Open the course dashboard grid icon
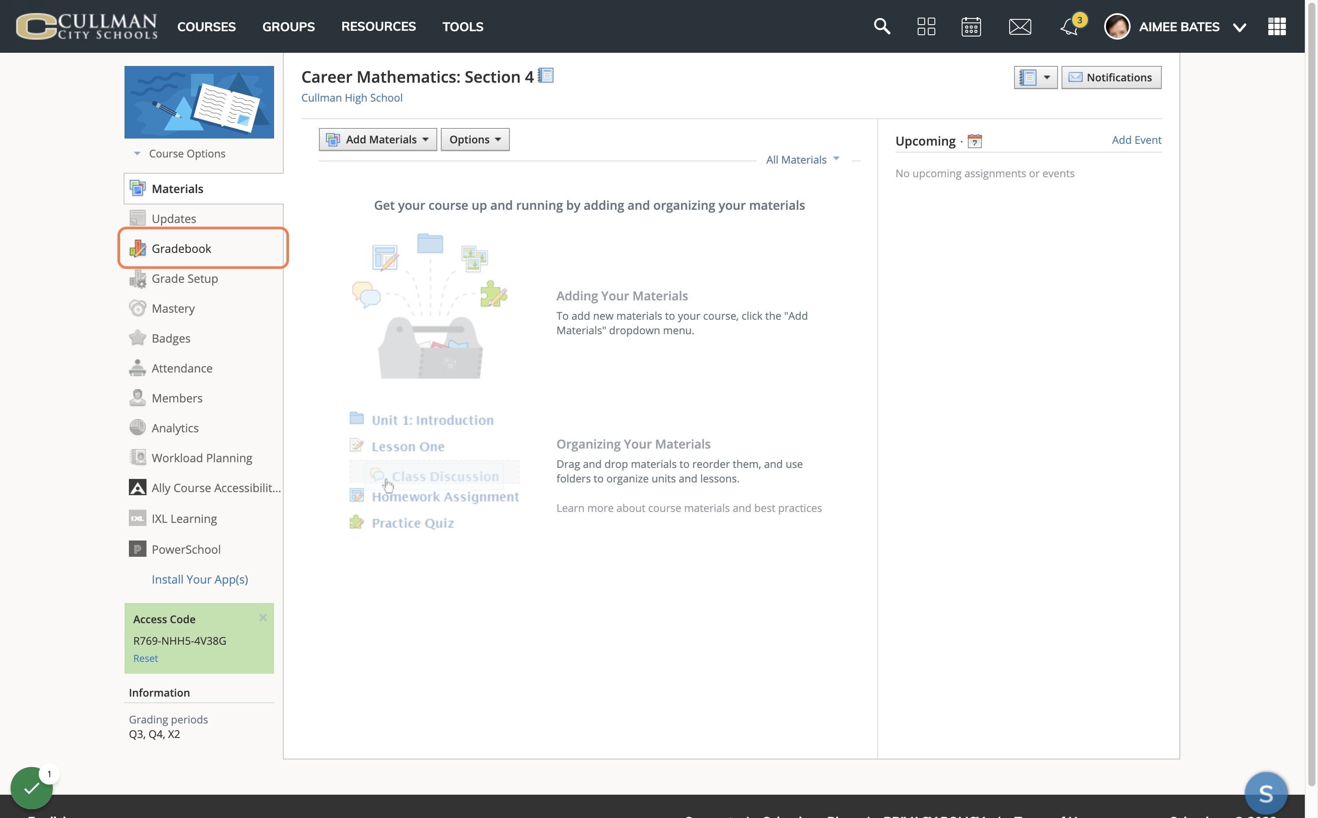The image size is (1318, 818). click(926, 26)
